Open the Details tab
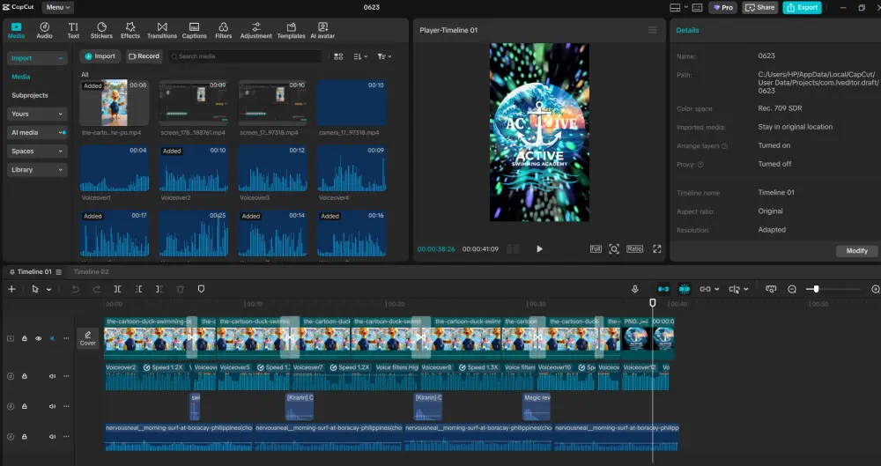The height and width of the screenshot is (466, 881). pyautogui.click(x=687, y=30)
